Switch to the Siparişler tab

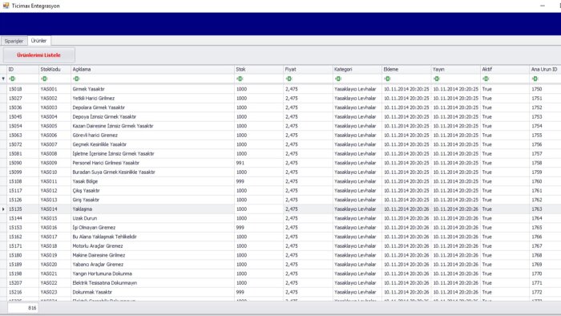(x=14, y=41)
